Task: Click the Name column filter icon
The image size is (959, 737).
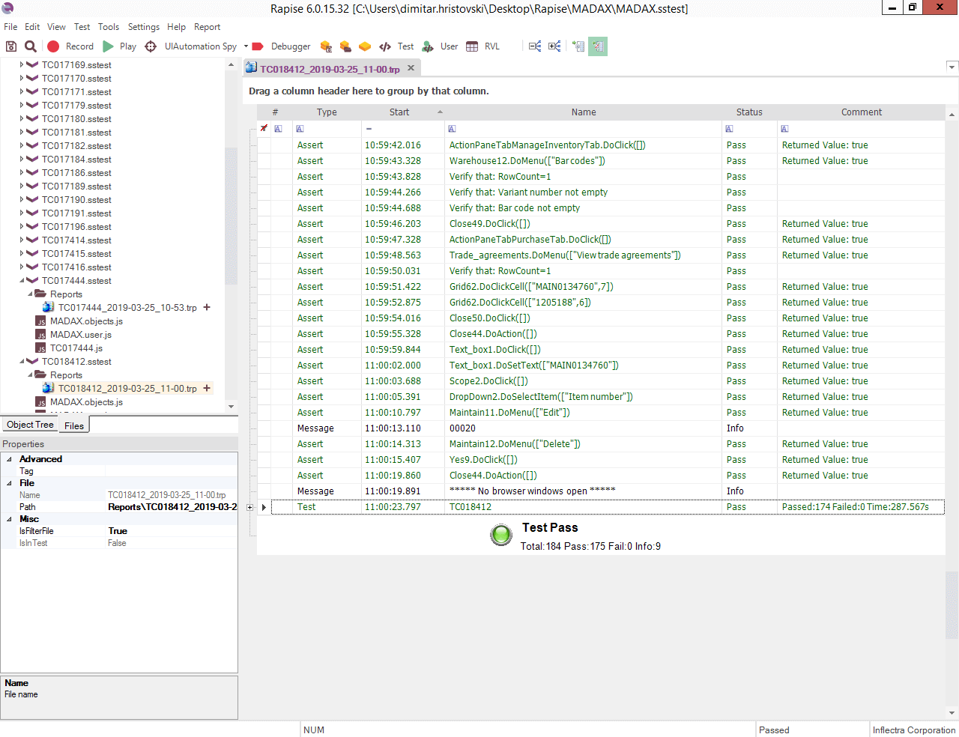Action: click(452, 129)
